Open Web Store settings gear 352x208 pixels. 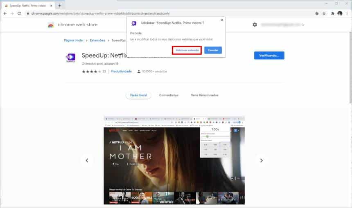(x=255, y=25)
